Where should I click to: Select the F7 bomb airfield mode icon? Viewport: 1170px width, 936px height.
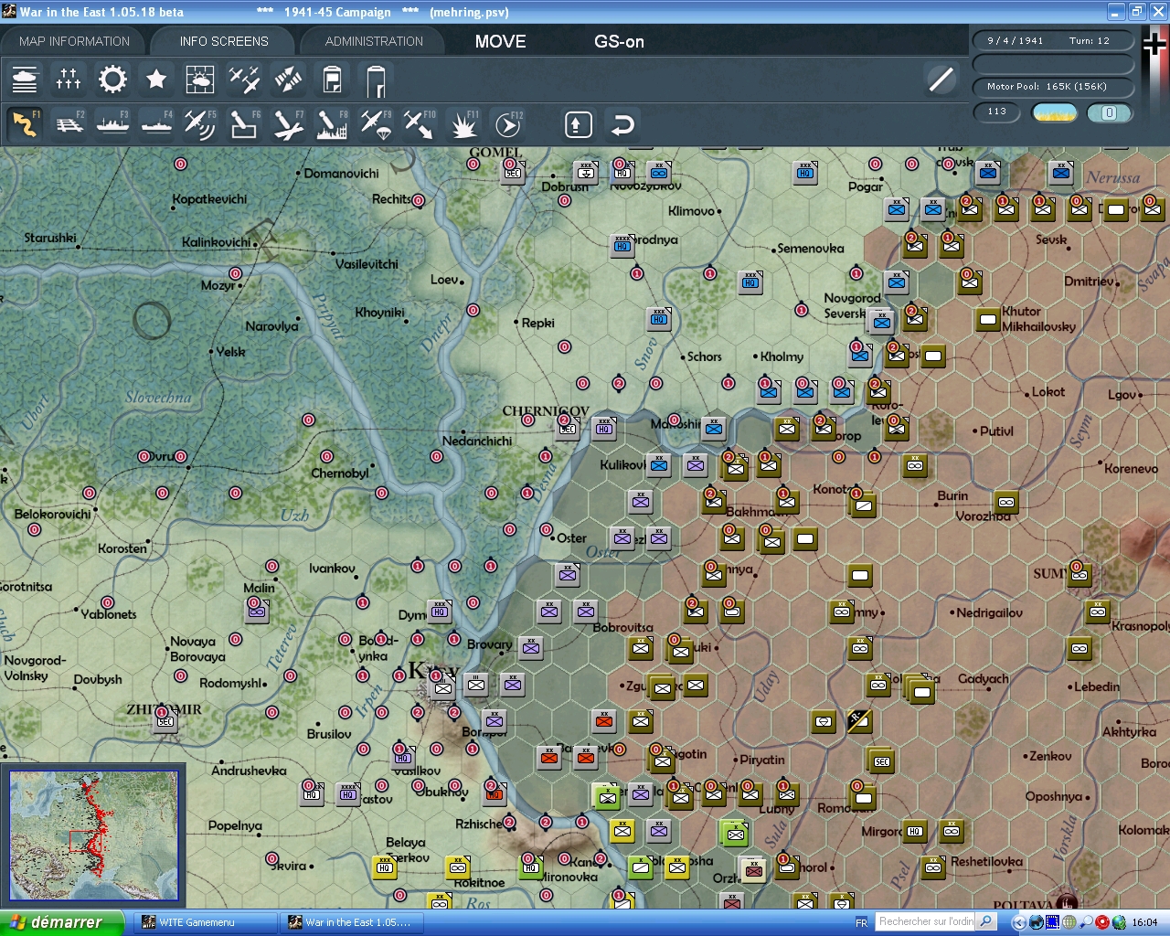(x=288, y=124)
